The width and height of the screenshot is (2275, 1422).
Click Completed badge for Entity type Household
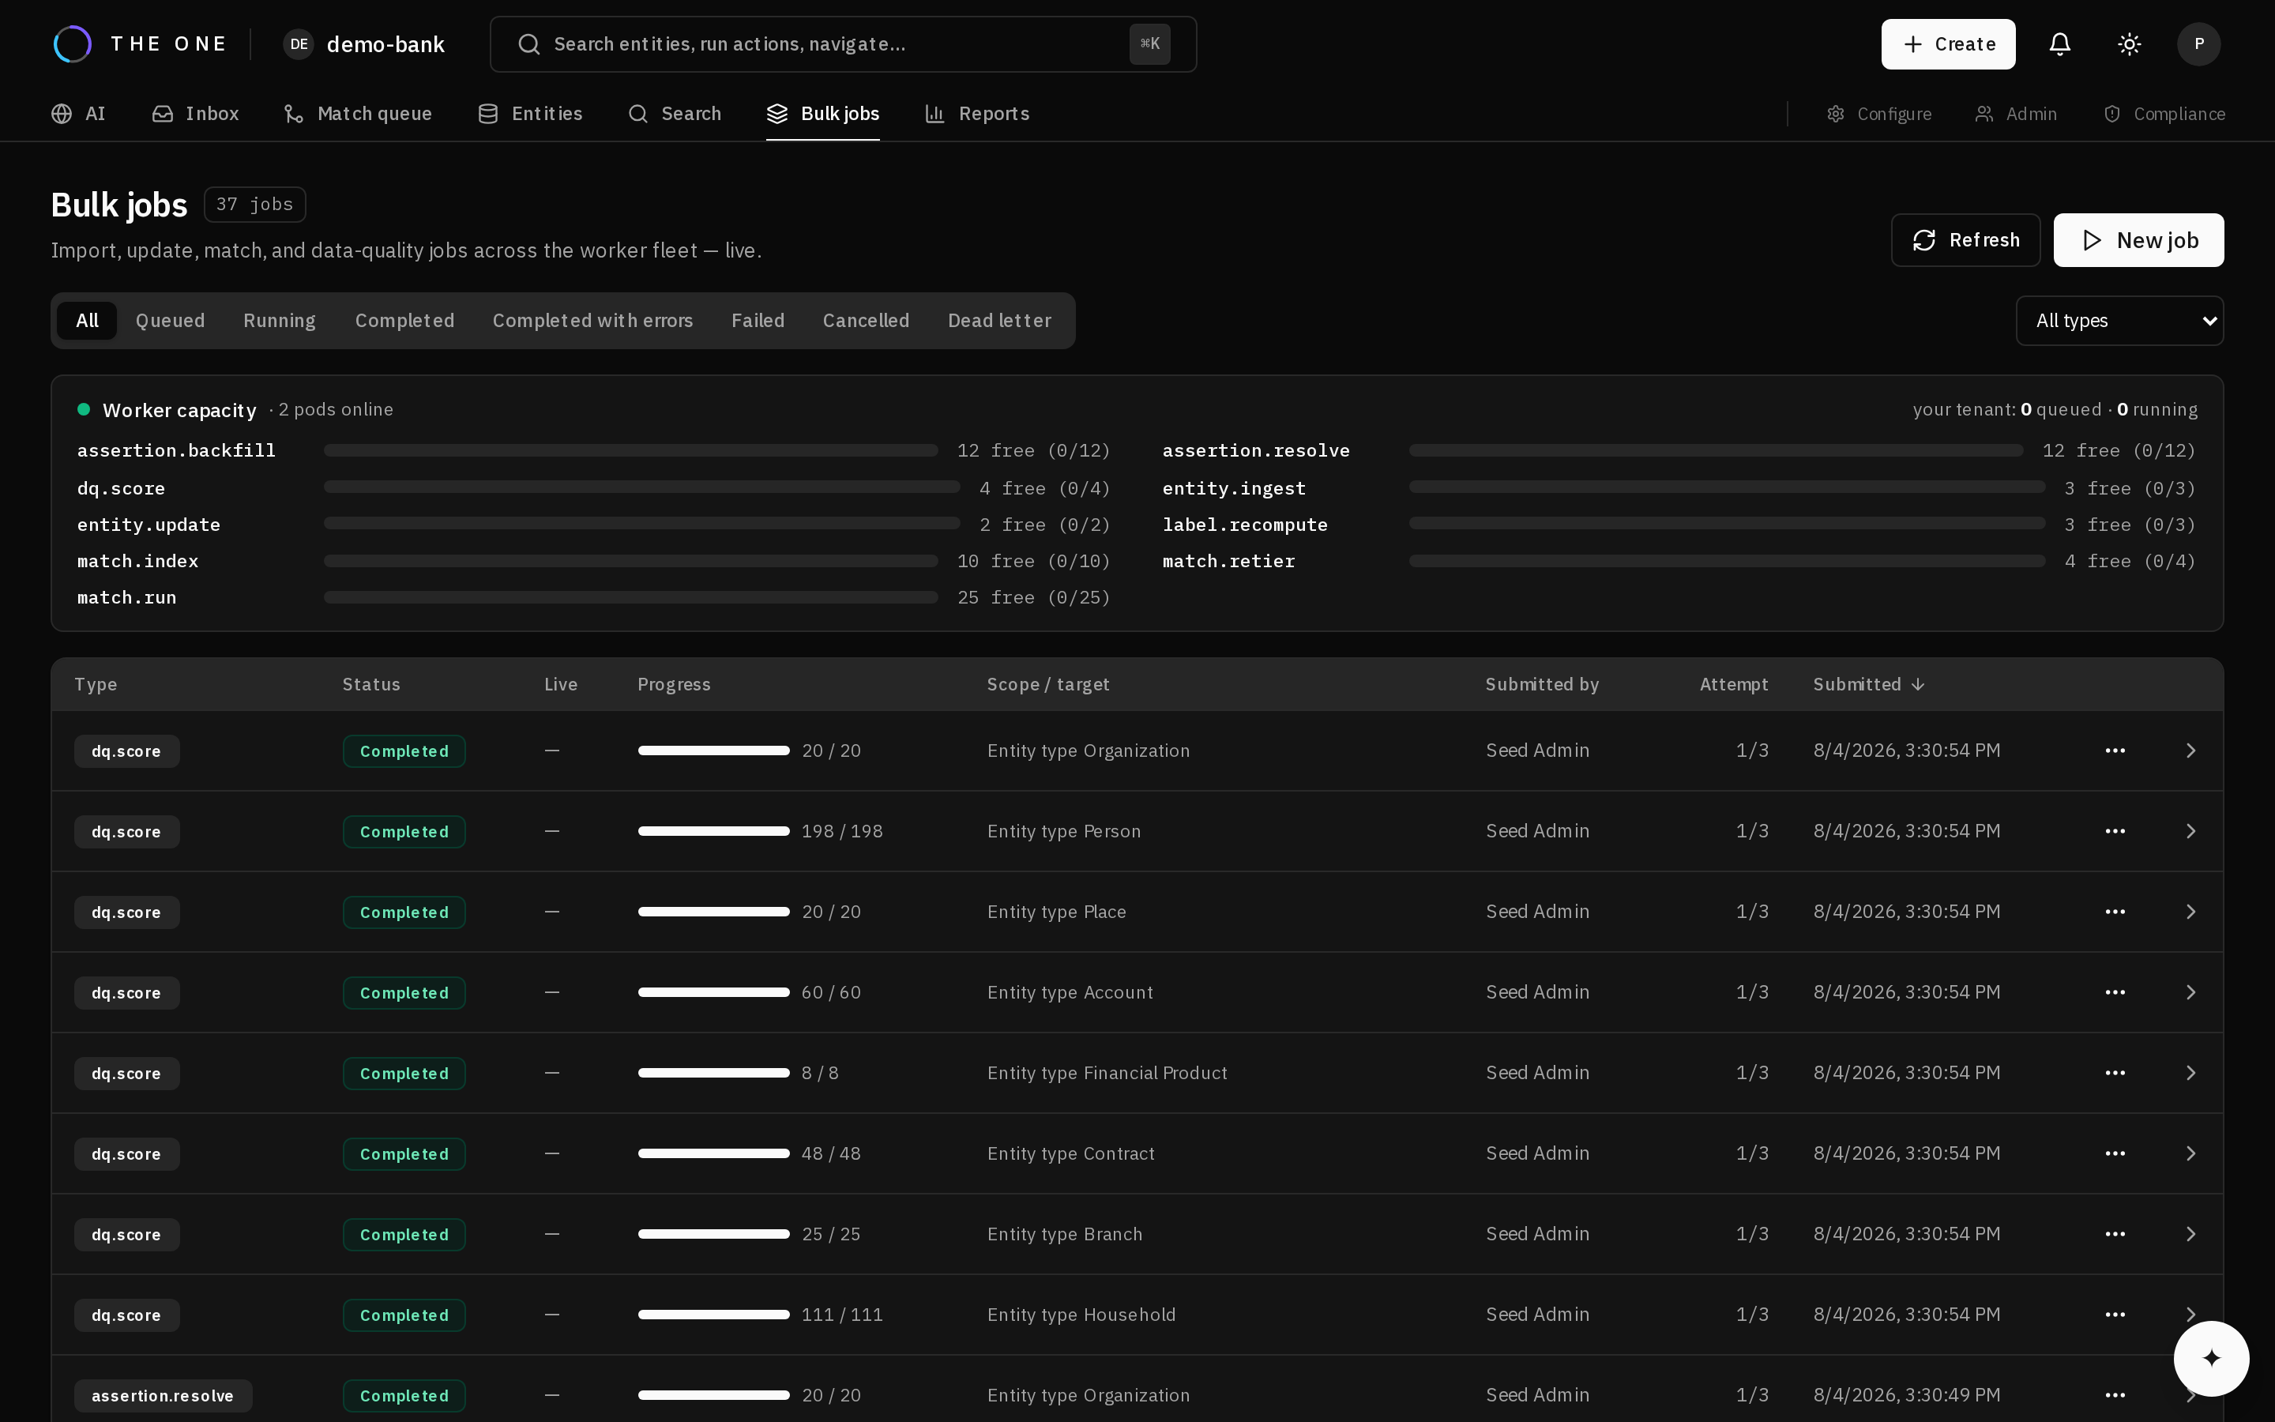coord(404,1315)
